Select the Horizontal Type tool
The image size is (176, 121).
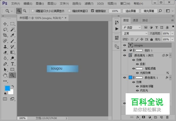click(12, 64)
